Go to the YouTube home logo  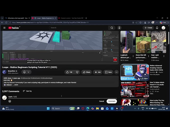(14, 28)
